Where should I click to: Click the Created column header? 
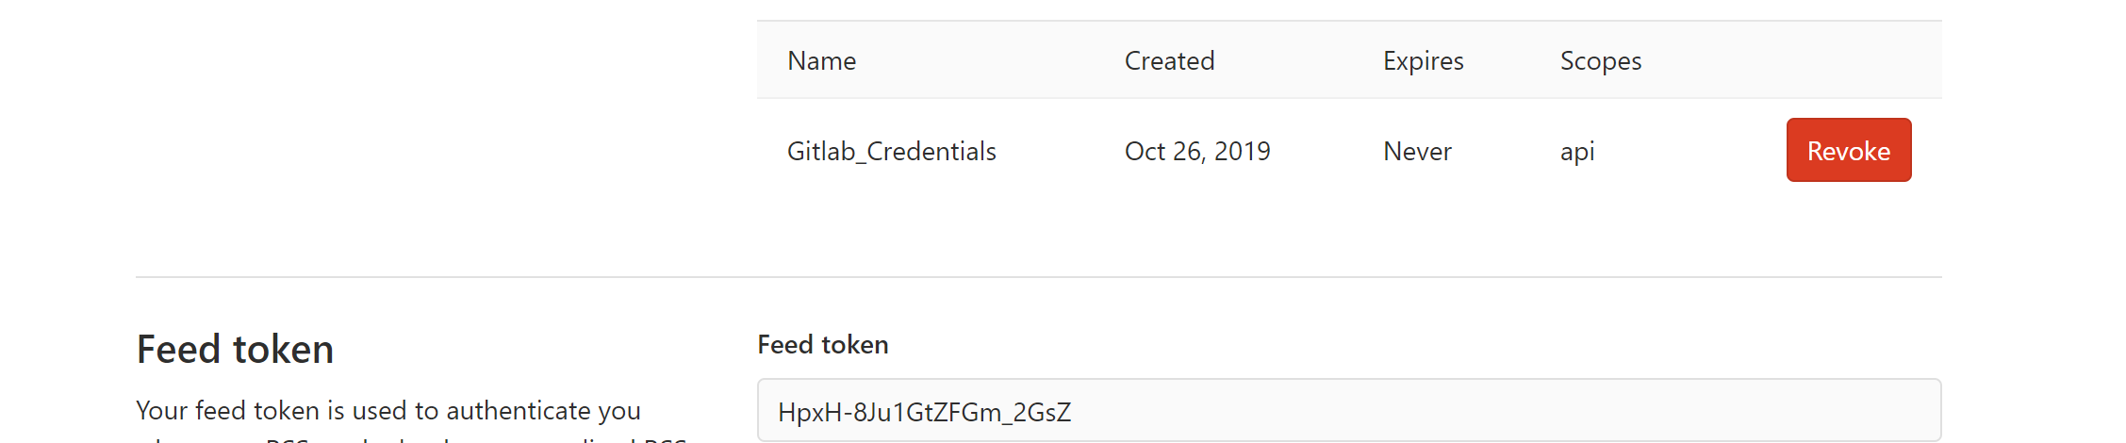point(1169,61)
